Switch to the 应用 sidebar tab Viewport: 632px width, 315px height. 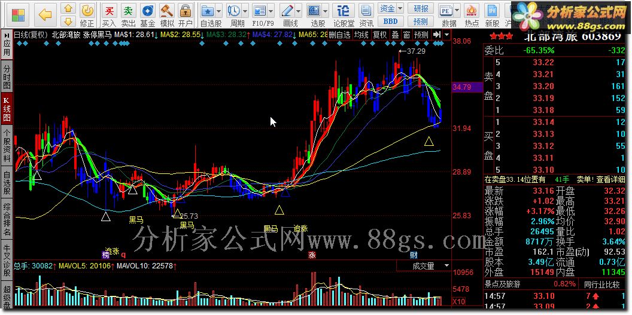pyautogui.click(x=7, y=45)
